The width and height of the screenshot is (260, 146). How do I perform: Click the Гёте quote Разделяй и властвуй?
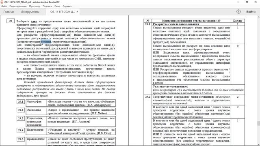81,131
